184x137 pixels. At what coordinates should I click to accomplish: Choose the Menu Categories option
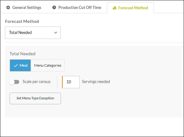[48, 65]
